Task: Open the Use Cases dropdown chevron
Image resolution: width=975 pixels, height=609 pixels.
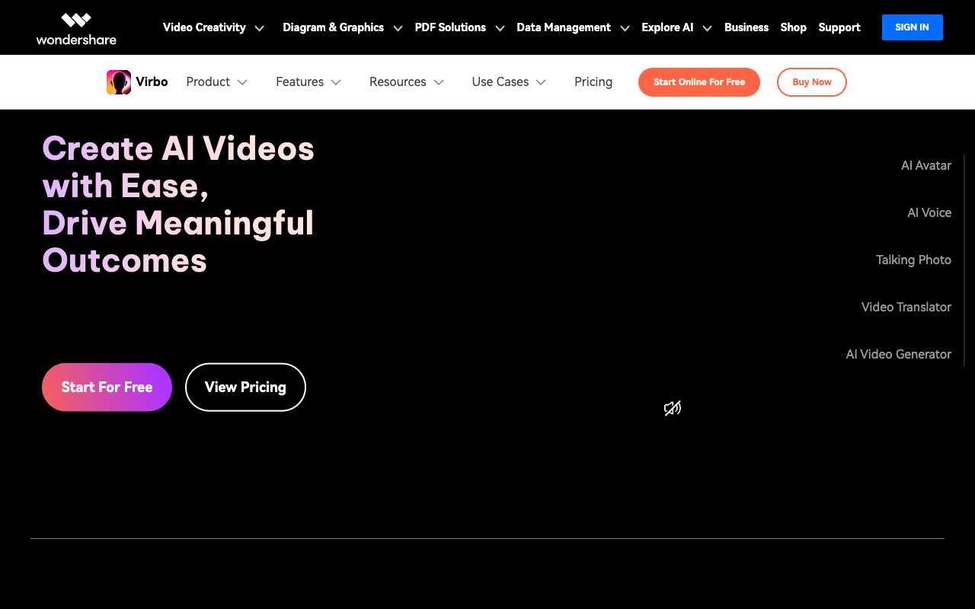Action: tap(541, 82)
